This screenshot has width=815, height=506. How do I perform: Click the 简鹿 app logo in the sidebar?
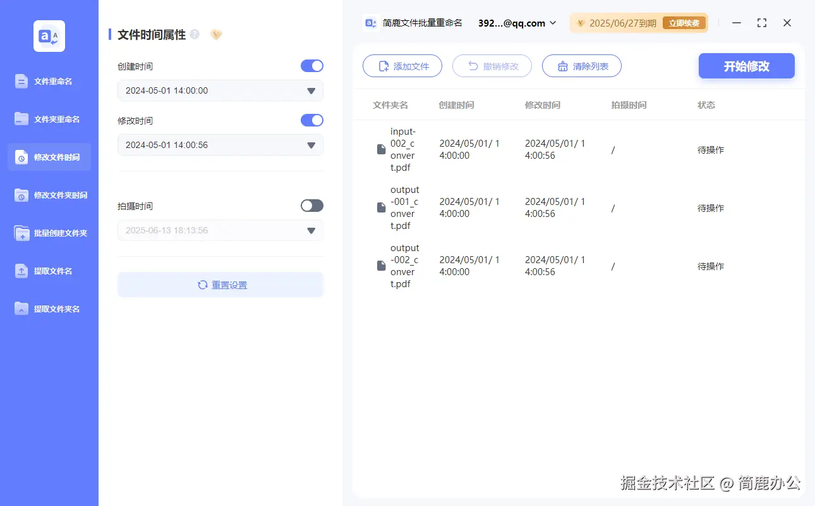tap(49, 36)
